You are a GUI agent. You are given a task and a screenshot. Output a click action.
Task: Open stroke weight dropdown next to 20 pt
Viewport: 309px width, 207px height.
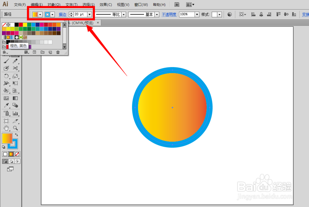tap(90, 15)
